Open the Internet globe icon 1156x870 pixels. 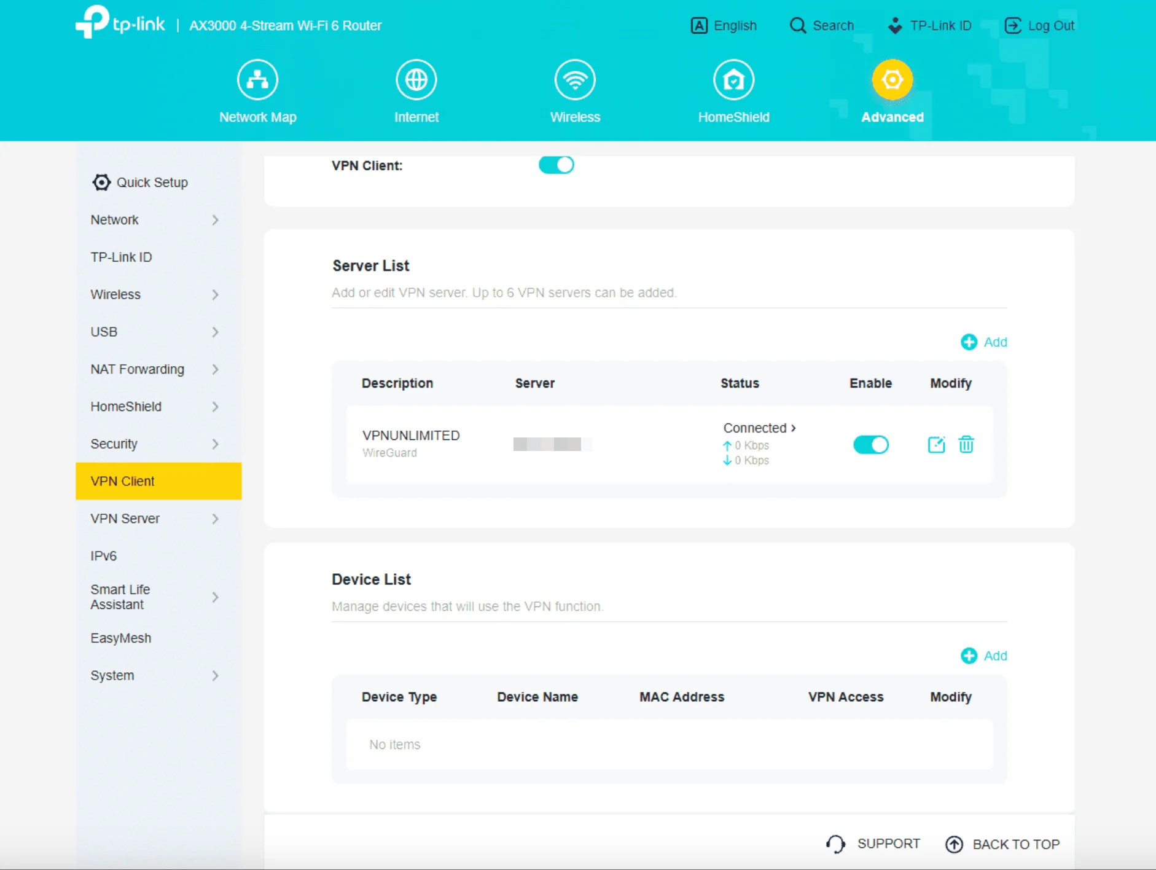[416, 80]
